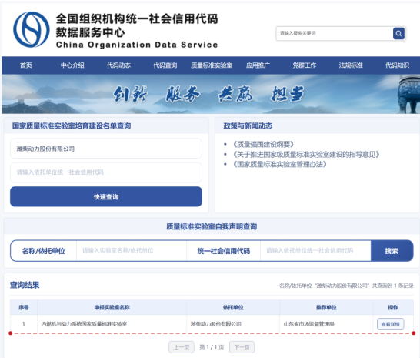Click the 质量标准实验室自我声明查询 heading
Viewport: 420px width, 358px height.
[x=212, y=226]
